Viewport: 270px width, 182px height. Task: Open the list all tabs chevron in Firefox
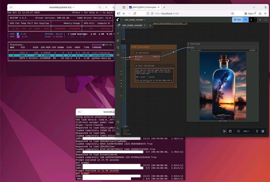[254, 7]
